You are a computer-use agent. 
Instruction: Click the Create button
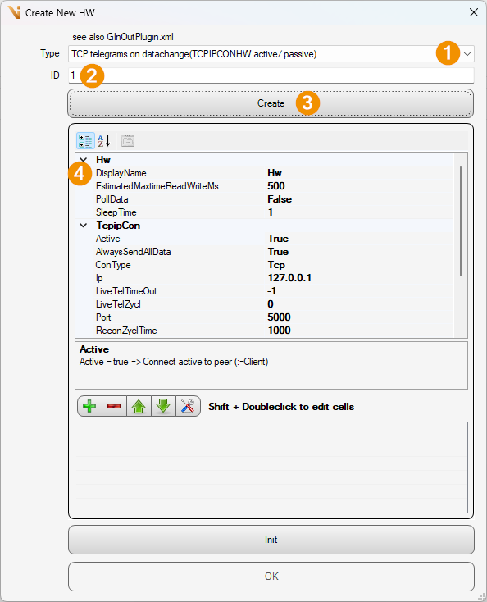click(271, 103)
